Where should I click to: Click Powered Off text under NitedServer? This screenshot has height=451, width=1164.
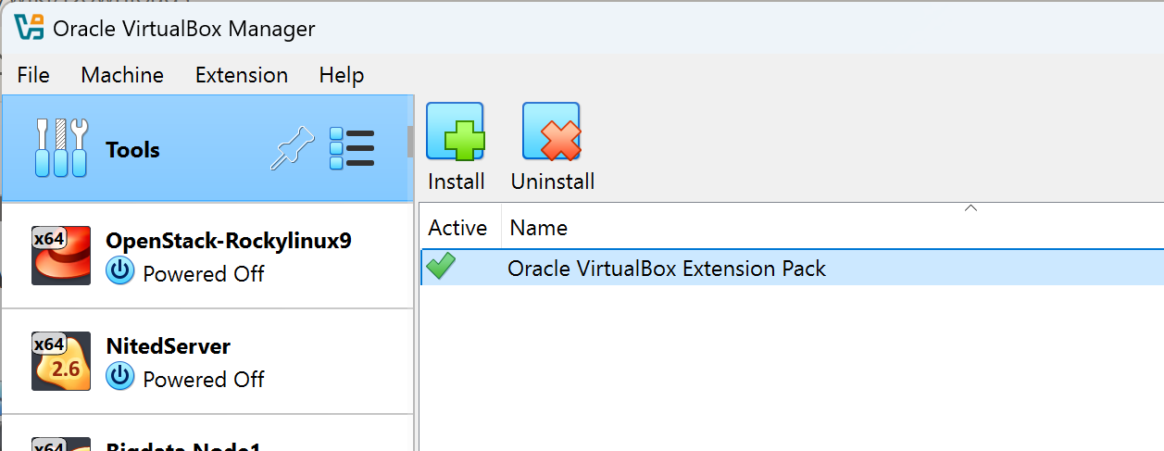204,379
